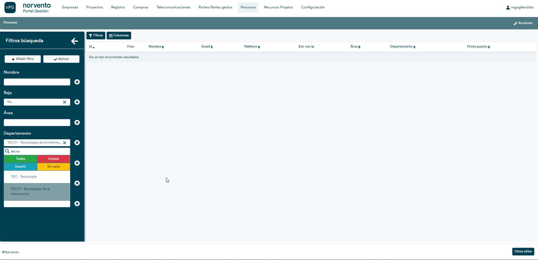Sort table by Email column
The image size is (538, 260).
click(x=207, y=47)
